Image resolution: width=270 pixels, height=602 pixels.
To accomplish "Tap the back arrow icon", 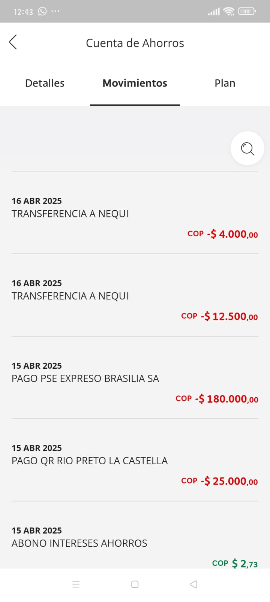I will (13, 42).
